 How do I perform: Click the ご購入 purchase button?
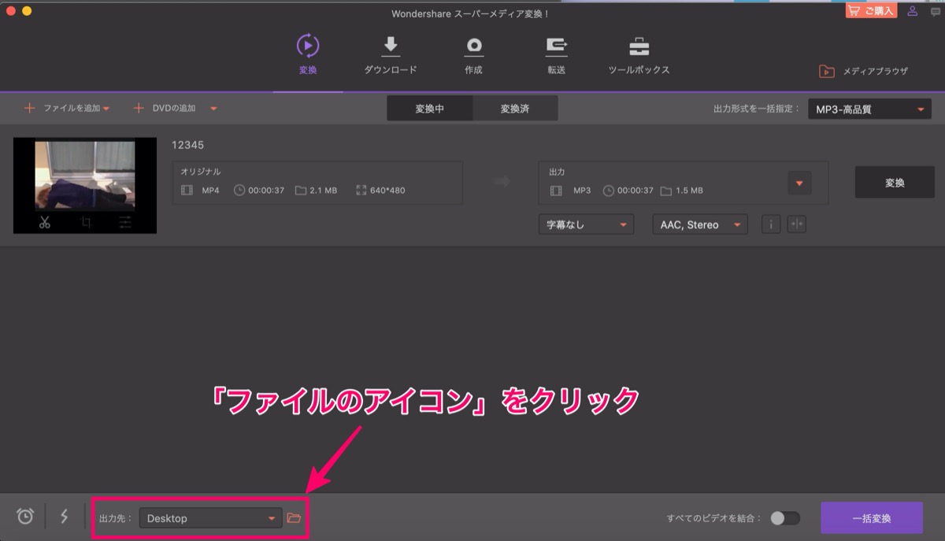point(870,11)
